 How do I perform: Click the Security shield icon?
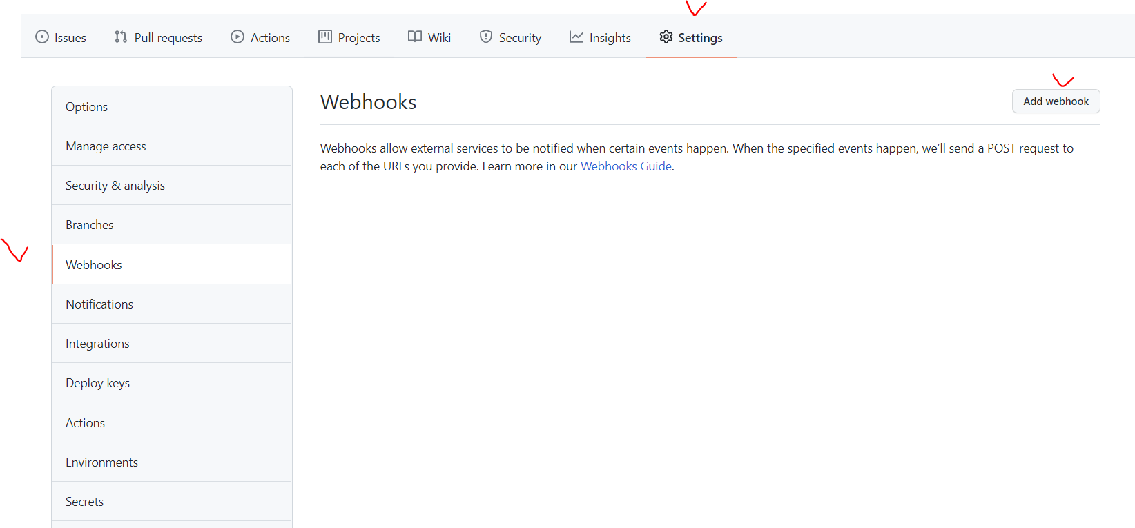(x=486, y=37)
